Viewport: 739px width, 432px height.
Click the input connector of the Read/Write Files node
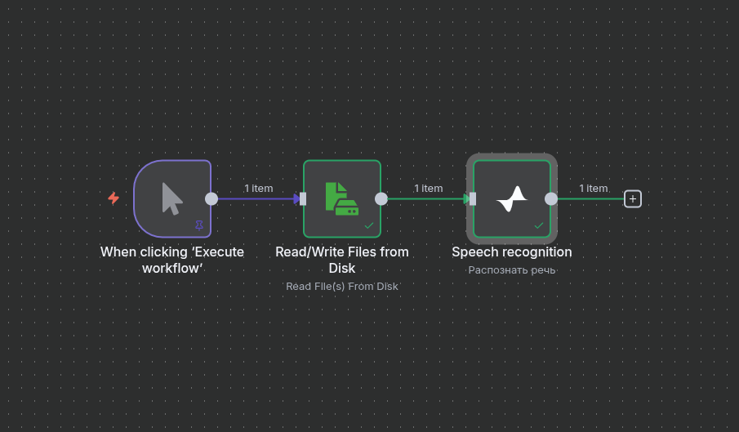click(x=303, y=198)
